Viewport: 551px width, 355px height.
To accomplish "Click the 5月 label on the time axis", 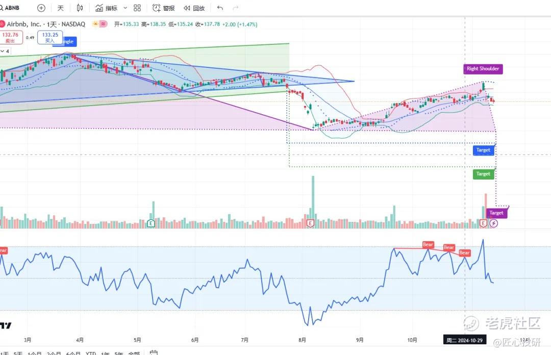I will 137,340.
